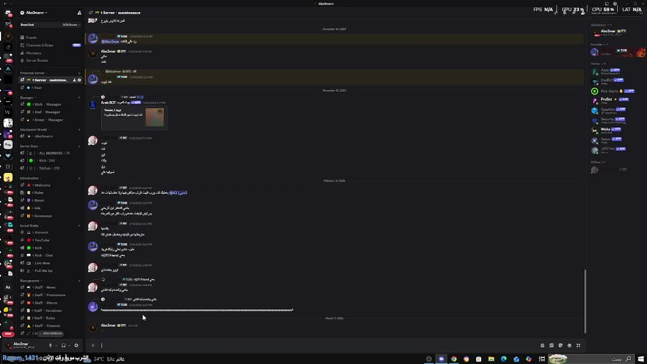The image size is (647, 364).
Task: Click the invite people icon beside server name
Action: click(x=79, y=13)
